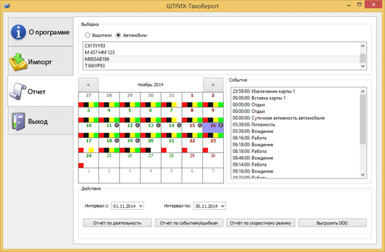Click the Импорт box icon with green arrow

(18, 62)
